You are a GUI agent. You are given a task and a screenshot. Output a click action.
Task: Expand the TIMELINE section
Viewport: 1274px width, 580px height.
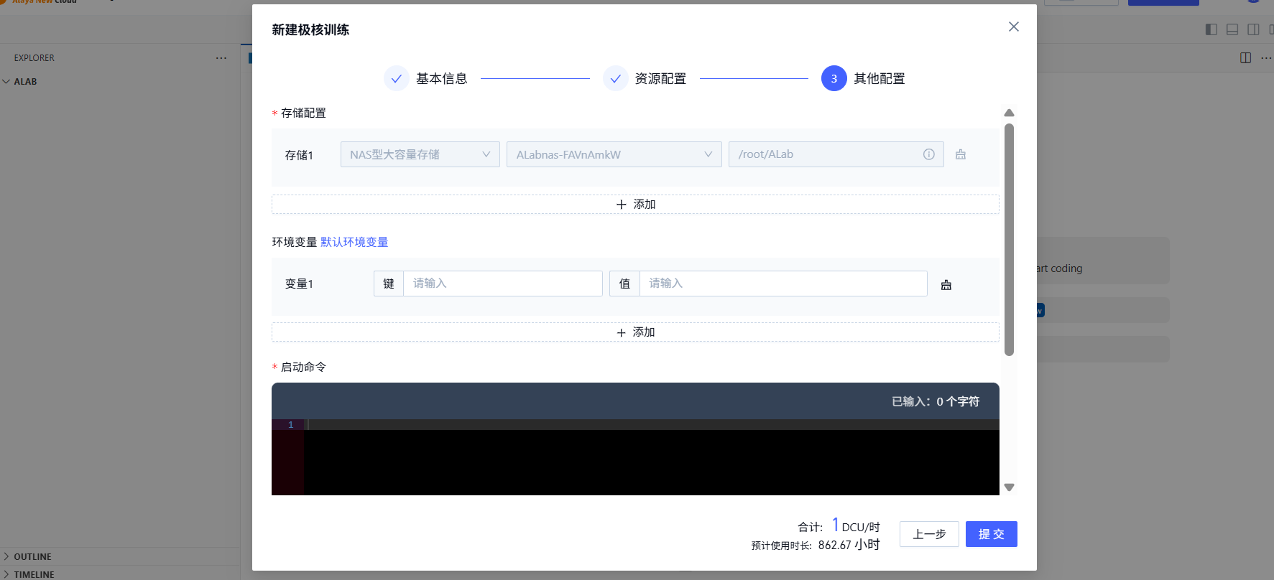pos(34,574)
